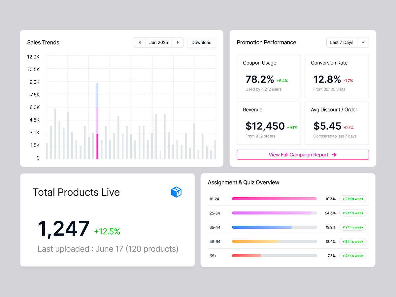Click the 18.4% percentage value
The width and height of the screenshot is (396, 297).
(331, 242)
